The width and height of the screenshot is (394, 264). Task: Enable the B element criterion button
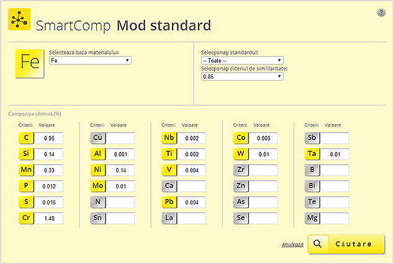coord(312,170)
